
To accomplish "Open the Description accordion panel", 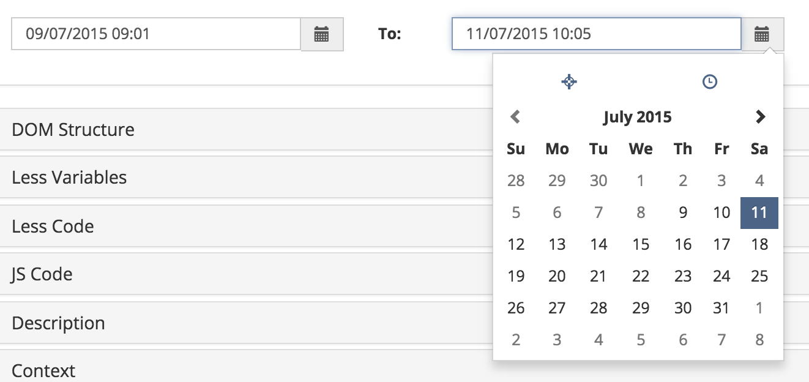I will (58, 323).
